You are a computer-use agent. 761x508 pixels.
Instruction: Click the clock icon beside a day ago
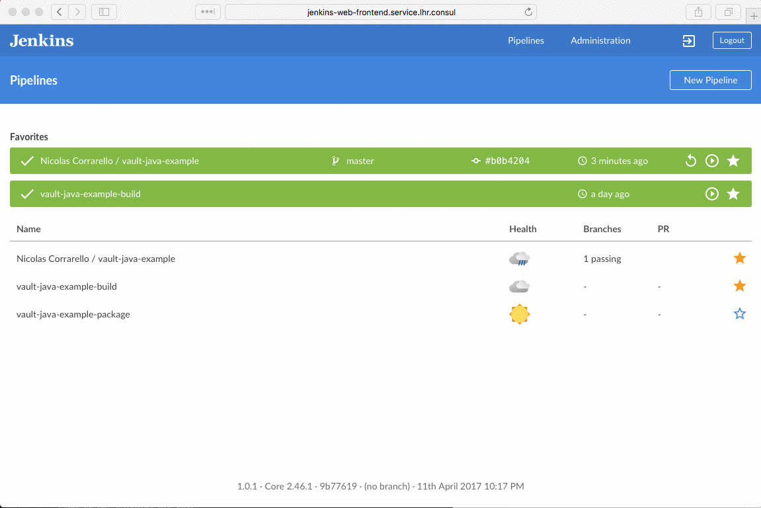click(582, 194)
